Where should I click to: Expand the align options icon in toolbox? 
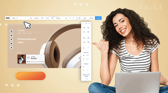coord(88,38)
